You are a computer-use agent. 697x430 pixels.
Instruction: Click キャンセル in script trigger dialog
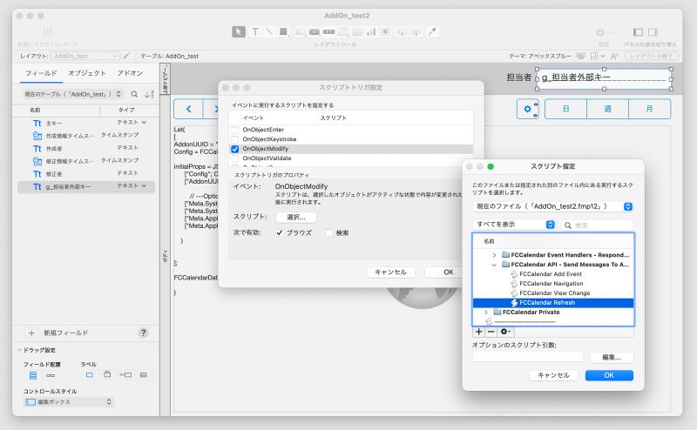[x=390, y=272]
